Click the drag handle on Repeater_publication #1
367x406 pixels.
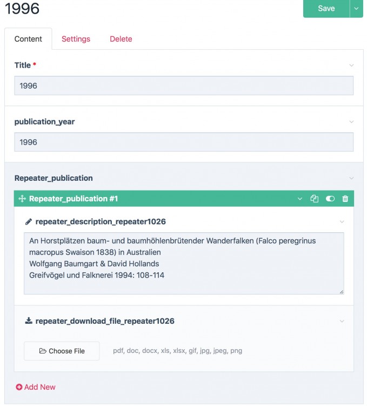tap(22, 199)
